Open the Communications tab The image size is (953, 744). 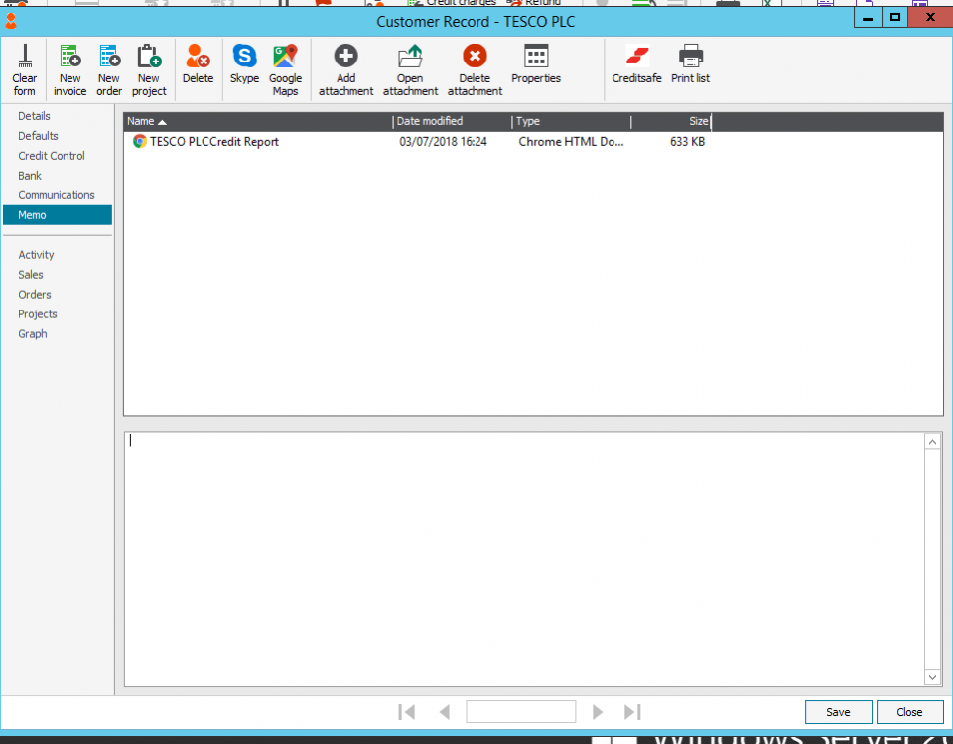click(57, 195)
